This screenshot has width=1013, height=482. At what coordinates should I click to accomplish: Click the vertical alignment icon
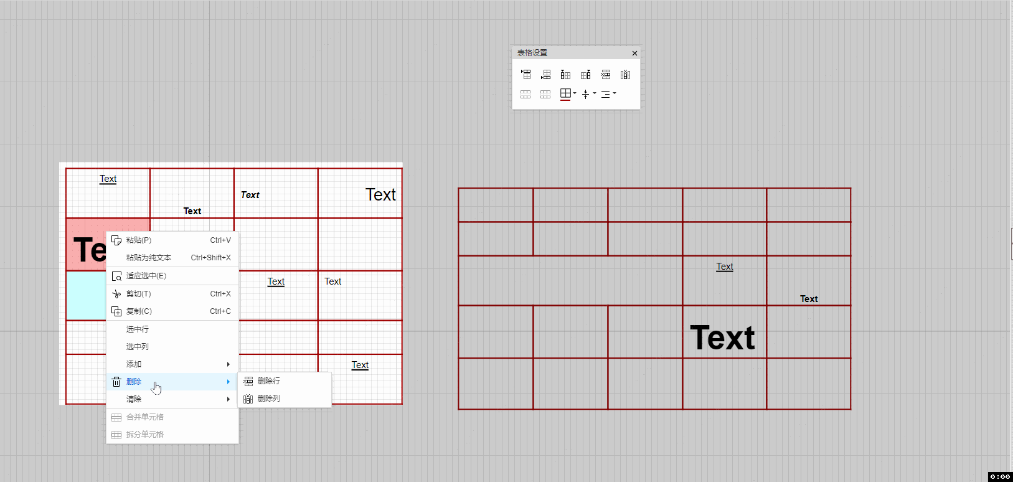click(585, 94)
